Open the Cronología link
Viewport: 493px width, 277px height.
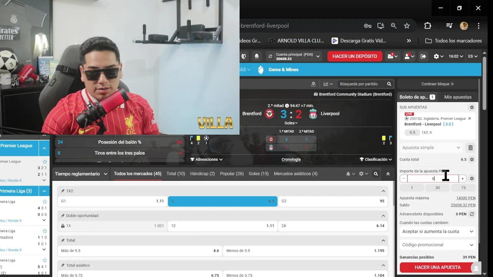pos(291,159)
